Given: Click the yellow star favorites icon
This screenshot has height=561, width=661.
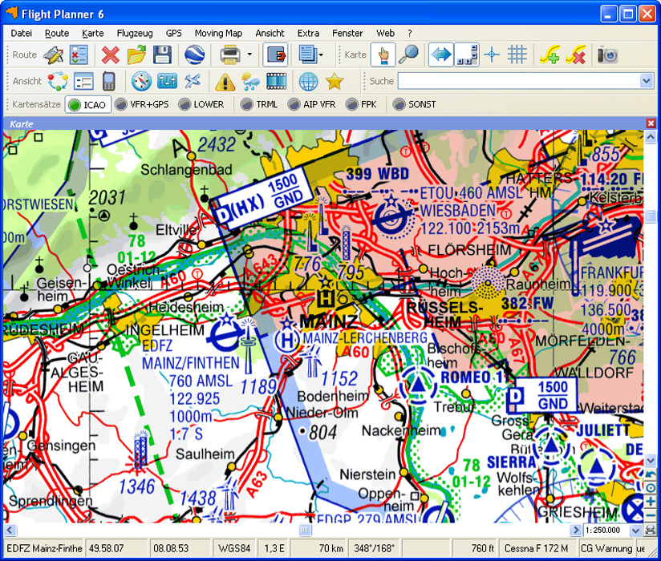Looking at the screenshot, I should point(335,81).
